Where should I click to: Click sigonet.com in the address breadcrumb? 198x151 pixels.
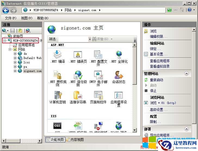pyautogui.click(x=87, y=10)
